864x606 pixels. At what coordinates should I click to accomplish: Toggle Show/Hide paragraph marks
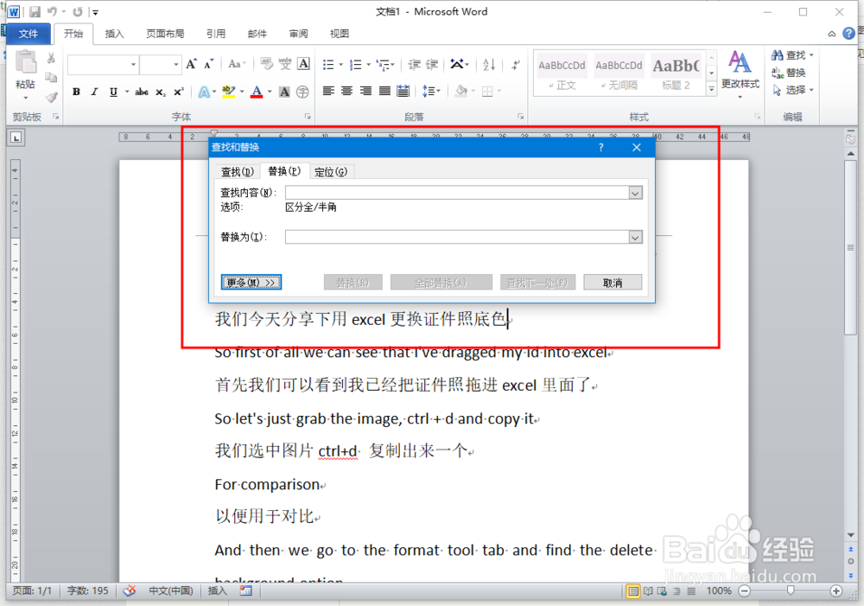516,65
